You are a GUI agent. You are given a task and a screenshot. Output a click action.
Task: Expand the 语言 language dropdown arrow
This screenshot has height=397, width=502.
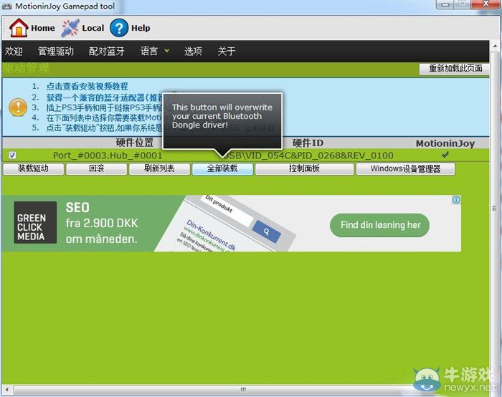tap(167, 51)
